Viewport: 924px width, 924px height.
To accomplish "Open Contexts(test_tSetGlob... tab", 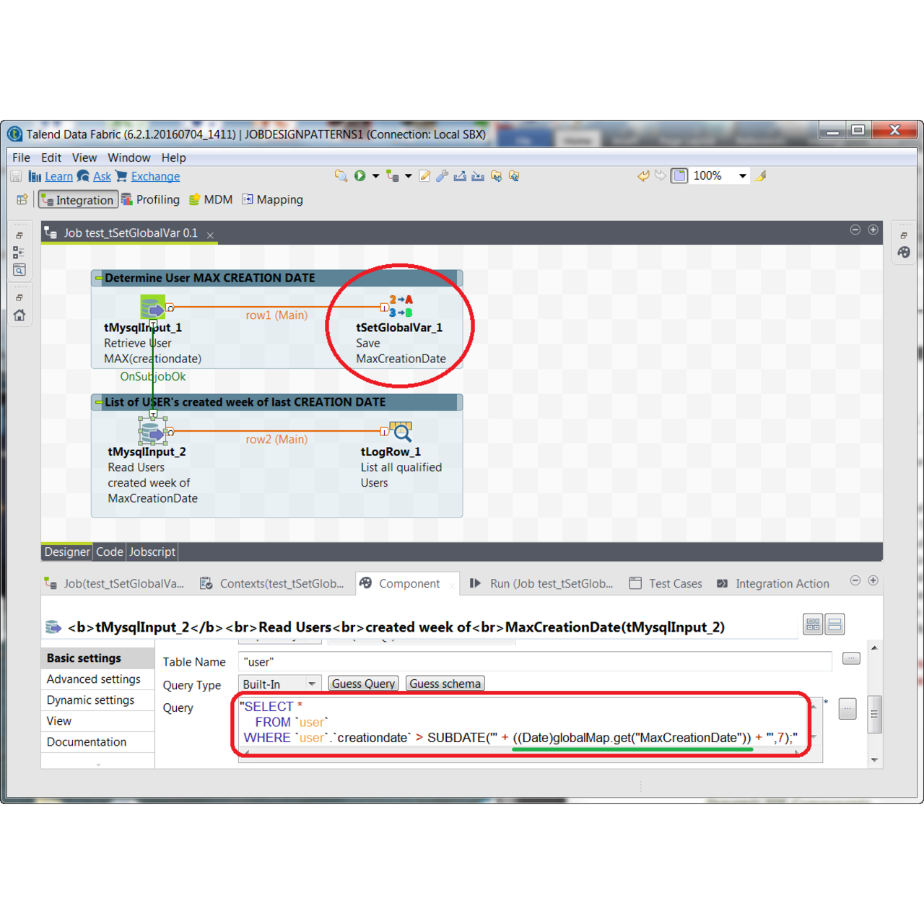I will coord(273,583).
